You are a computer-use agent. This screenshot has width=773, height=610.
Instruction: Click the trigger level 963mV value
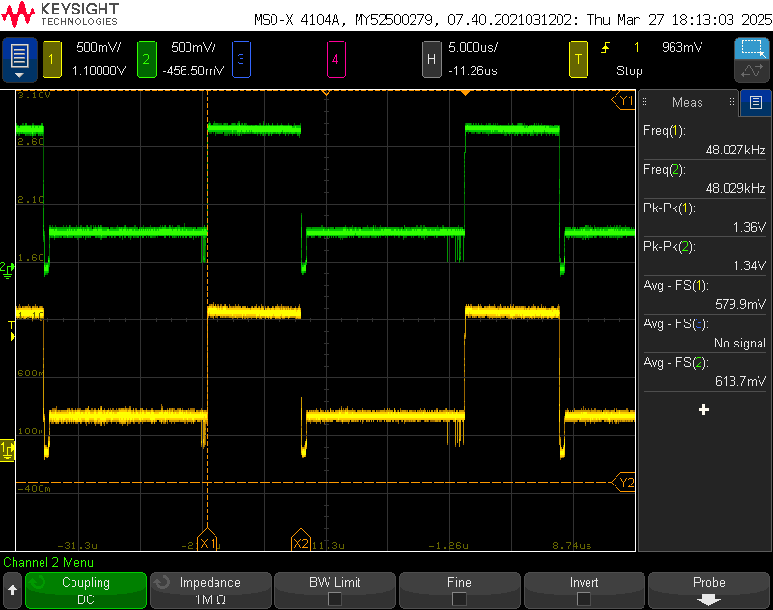pyautogui.click(x=682, y=47)
